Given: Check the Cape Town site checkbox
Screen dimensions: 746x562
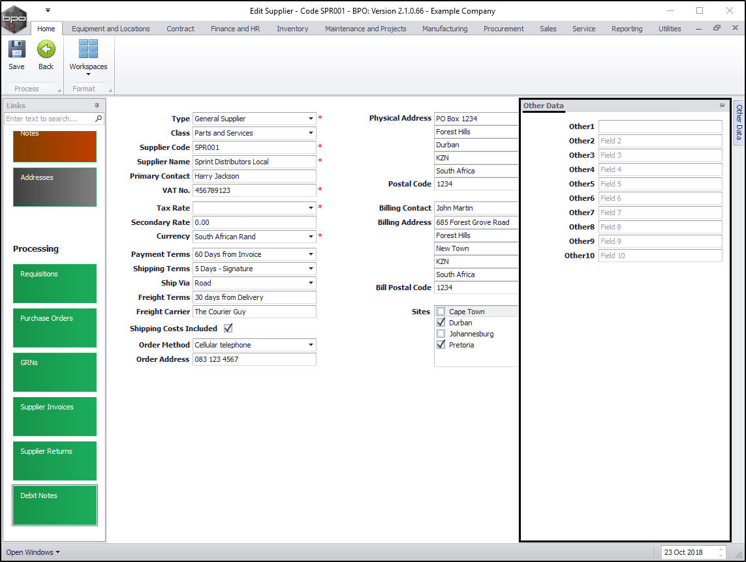Looking at the screenshot, I should tap(441, 312).
